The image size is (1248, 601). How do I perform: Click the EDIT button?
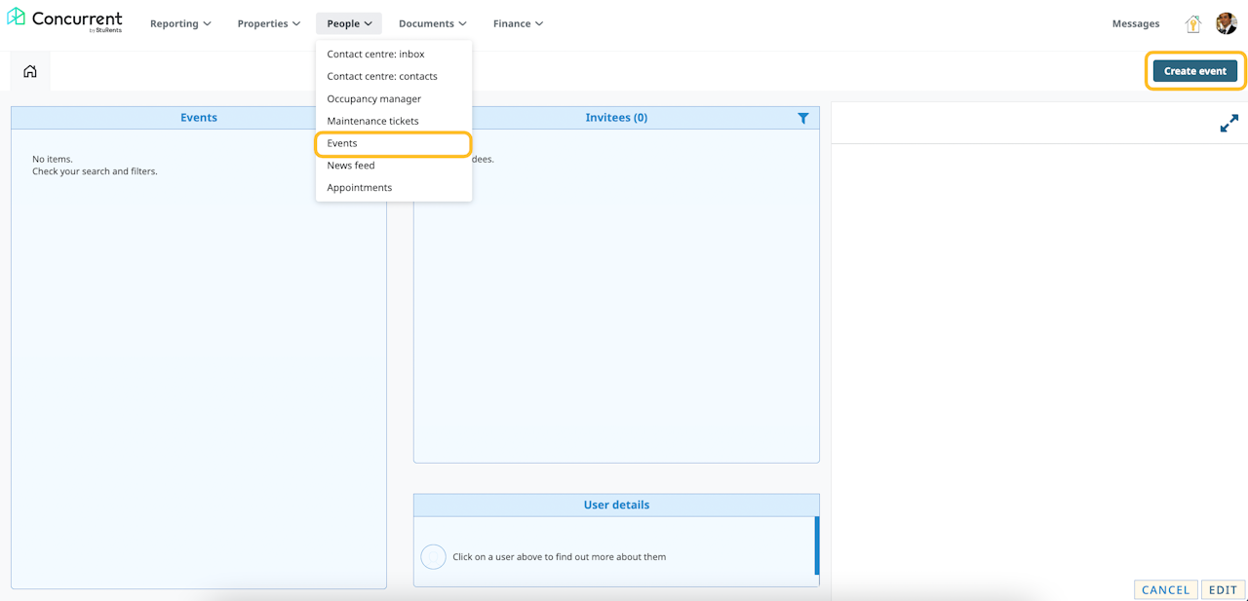point(1224,589)
